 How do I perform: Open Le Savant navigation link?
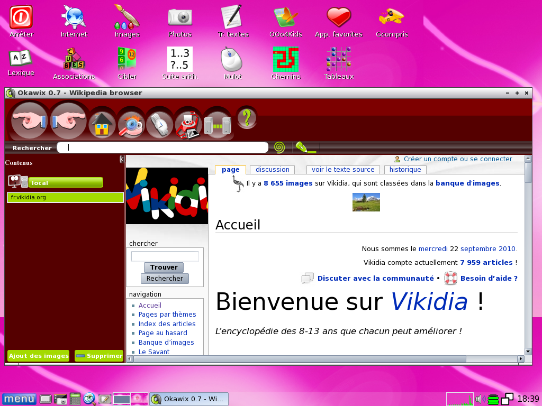154,352
